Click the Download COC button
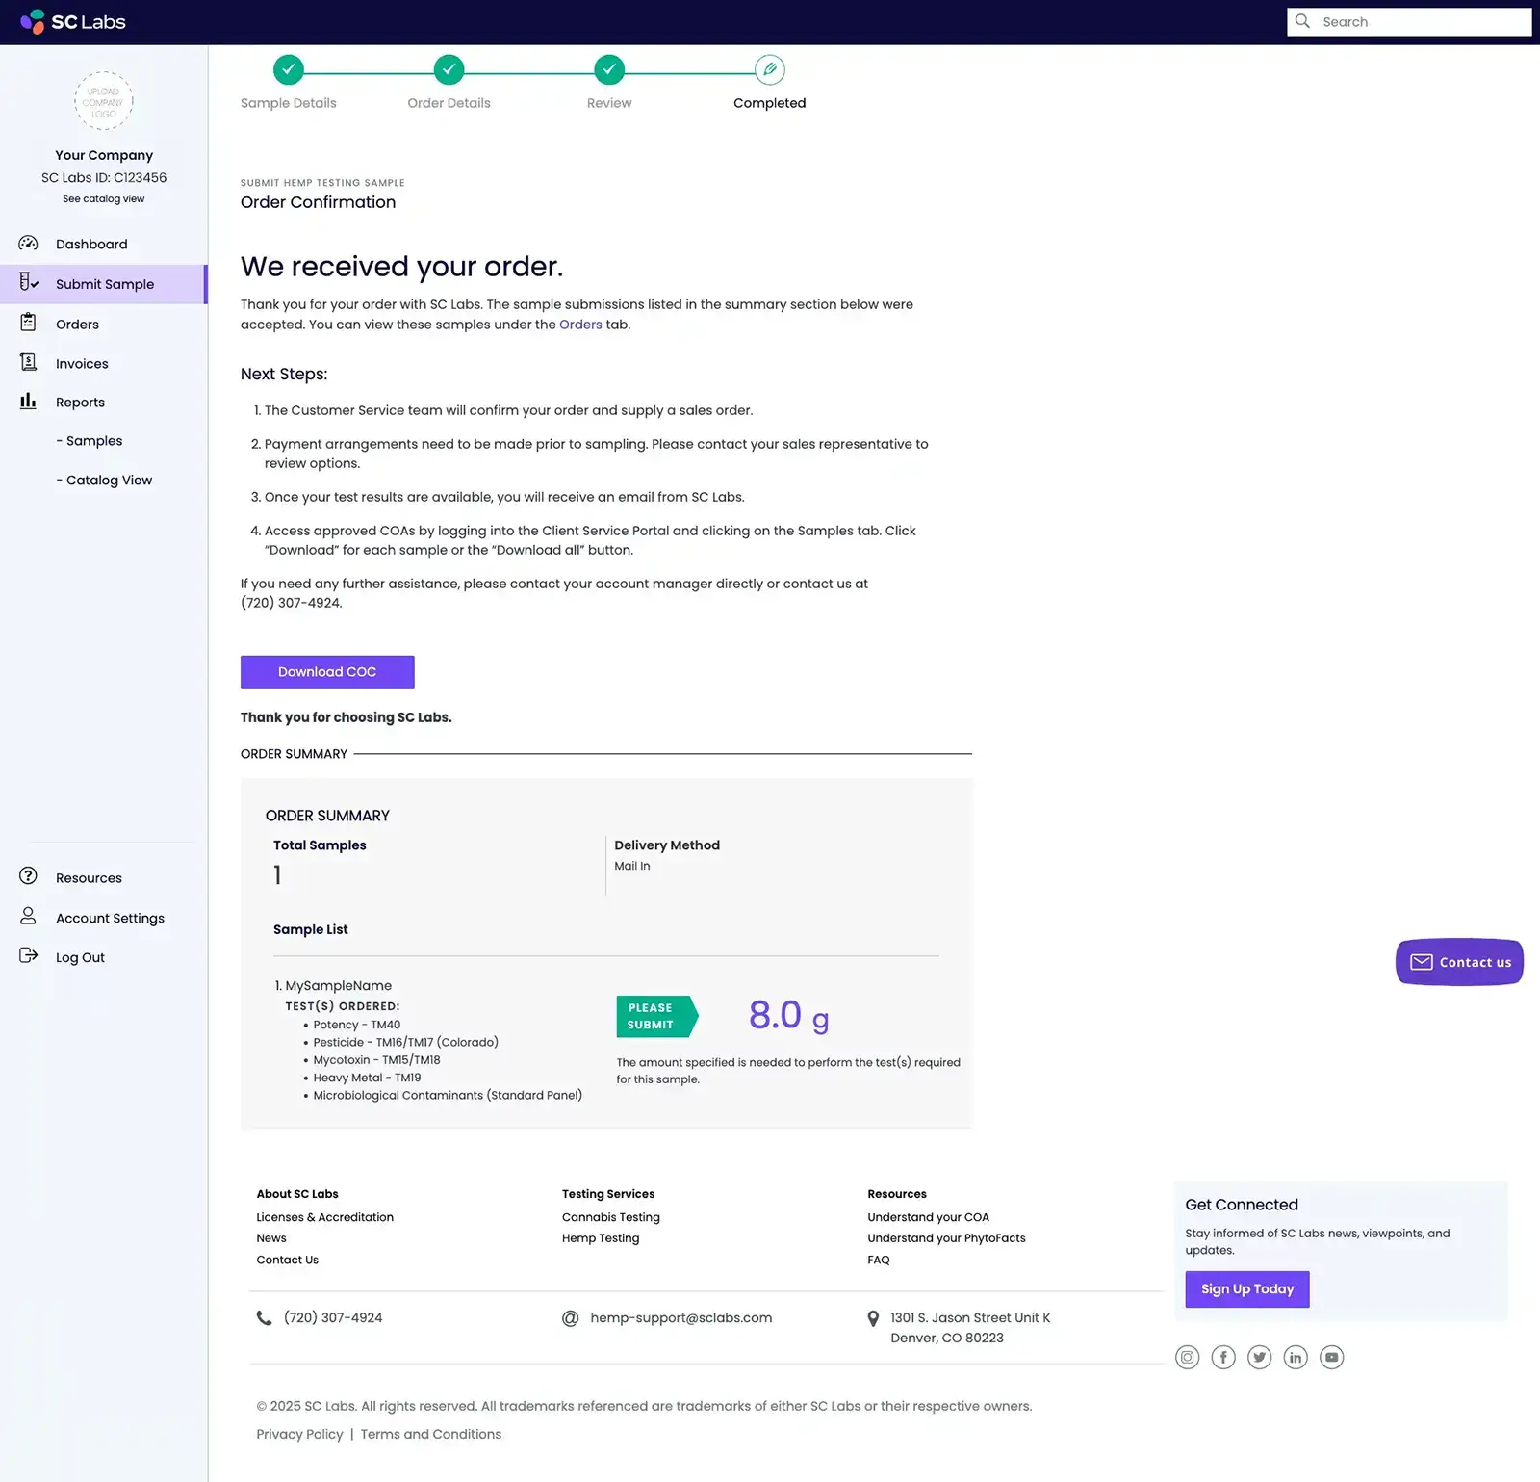The height and width of the screenshot is (1482, 1540). coord(326,671)
